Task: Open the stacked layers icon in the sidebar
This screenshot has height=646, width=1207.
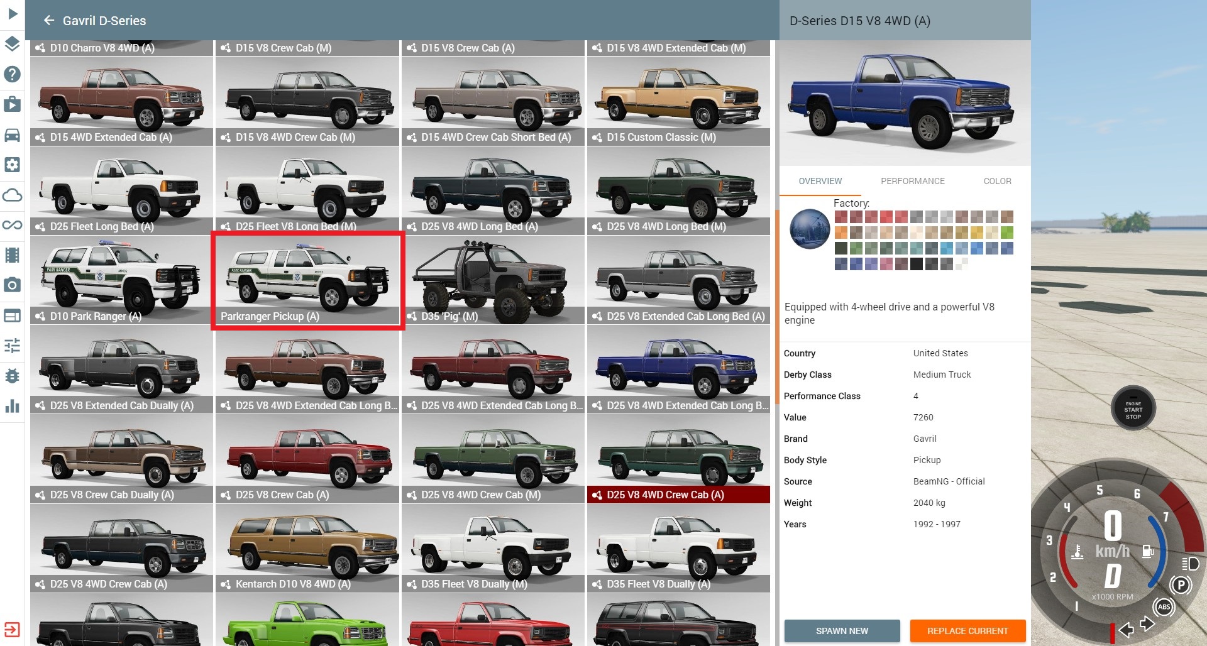Action: pyautogui.click(x=12, y=44)
